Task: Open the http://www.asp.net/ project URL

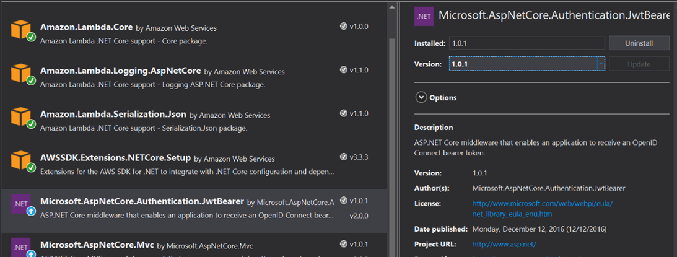Action: point(504,244)
